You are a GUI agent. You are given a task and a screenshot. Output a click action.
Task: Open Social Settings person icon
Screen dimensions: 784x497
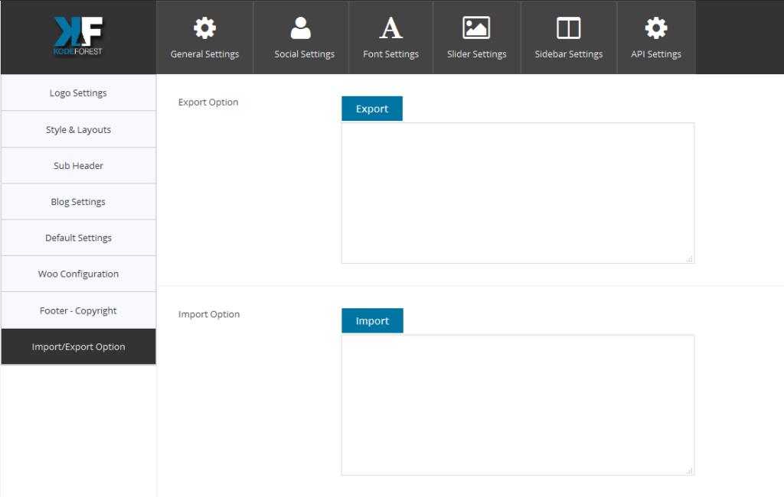point(300,28)
